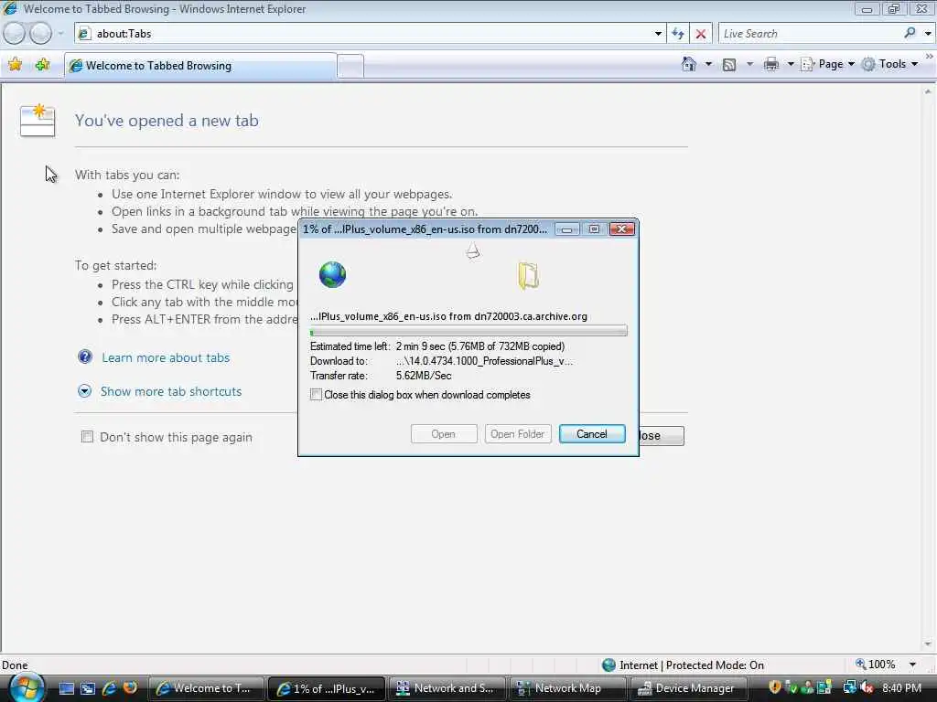The height and width of the screenshot is (702, 937).
Task: Click the disabled Open button in dialog
Action: [x=444, y=434]
